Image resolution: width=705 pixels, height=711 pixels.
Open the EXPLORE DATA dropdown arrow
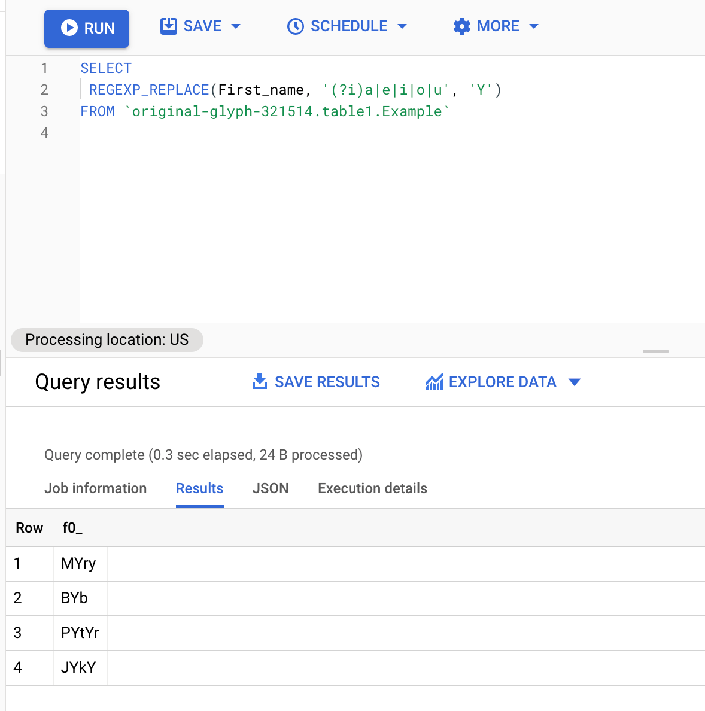575,382
